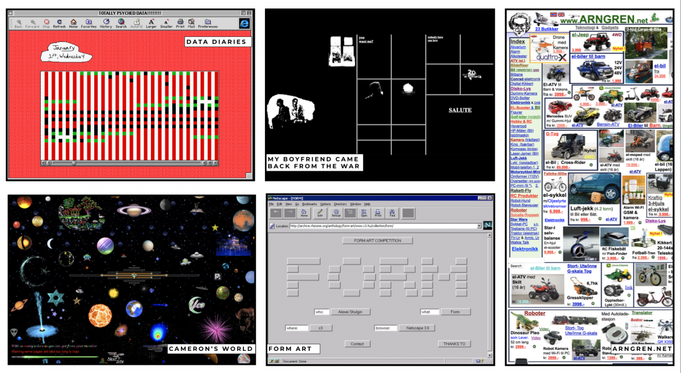Screen dimensions: 681x373
Task: Click the Contact button in Form Art
Action: 357,344
